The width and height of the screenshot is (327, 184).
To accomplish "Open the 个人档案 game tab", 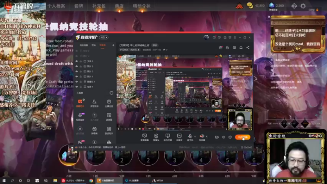I will pos(56,6).
